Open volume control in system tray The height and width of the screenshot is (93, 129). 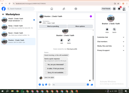(113, 91)
